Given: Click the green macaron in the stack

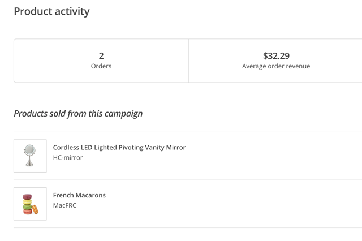Looking at the screenshot, I should (27, 207).
